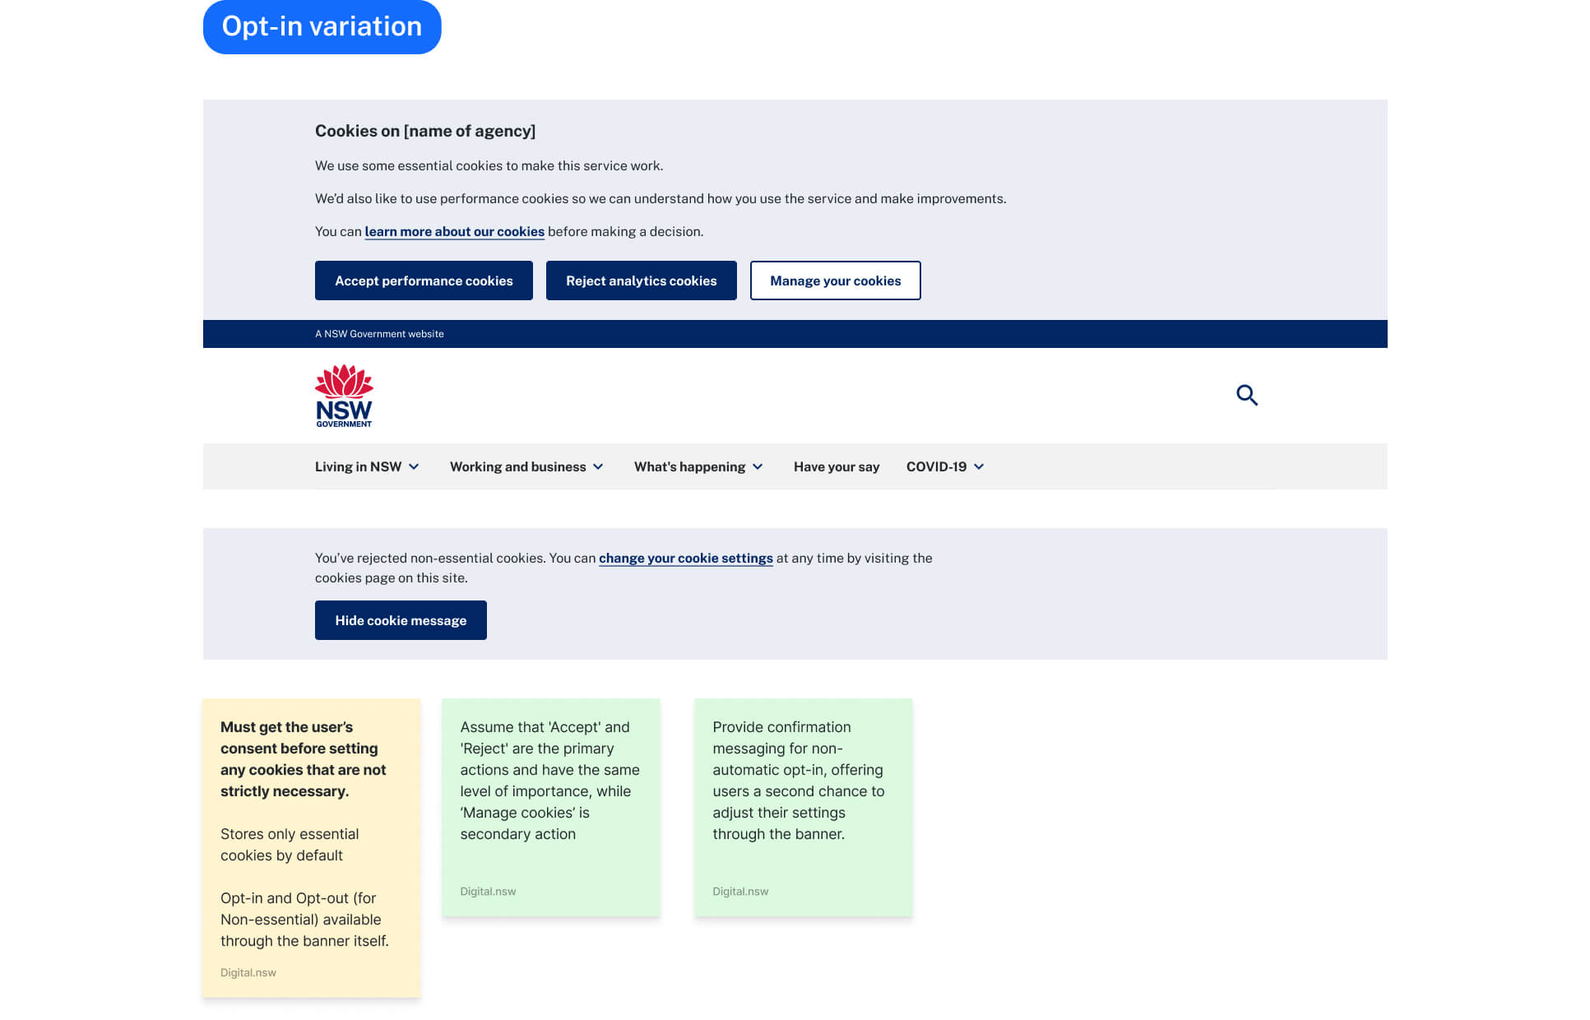Click Hide cookie message
This screenshot has height=1020, width=1590.
tap(401, 620)
